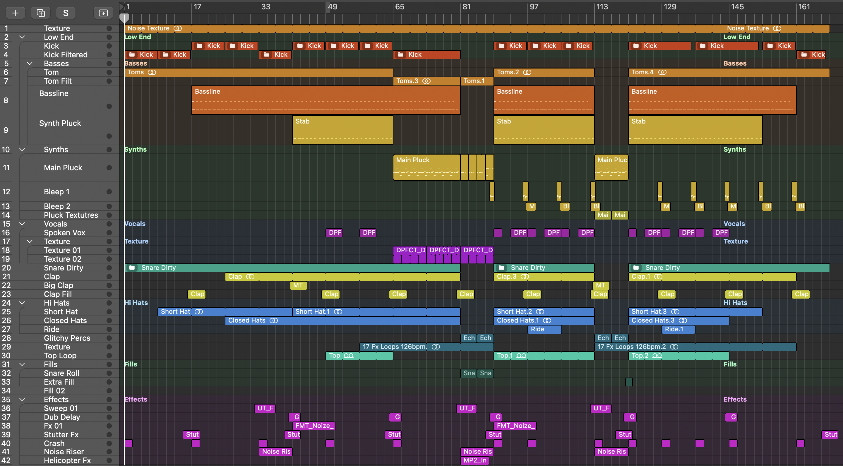843x466 pixels.
Task: Select the Ride region at bar 97
Action: pyautogui.click(x=544, y=330)
